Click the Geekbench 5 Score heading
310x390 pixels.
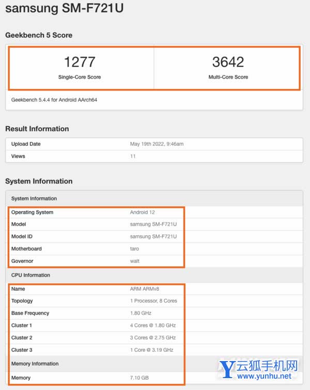point(39,35)
